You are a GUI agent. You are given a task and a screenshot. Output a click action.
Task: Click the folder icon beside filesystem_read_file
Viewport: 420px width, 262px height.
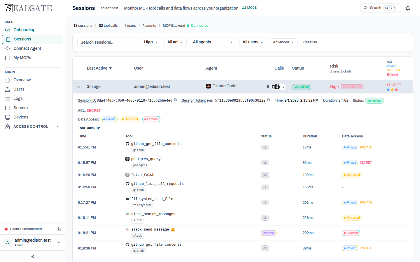coord(127,199)
